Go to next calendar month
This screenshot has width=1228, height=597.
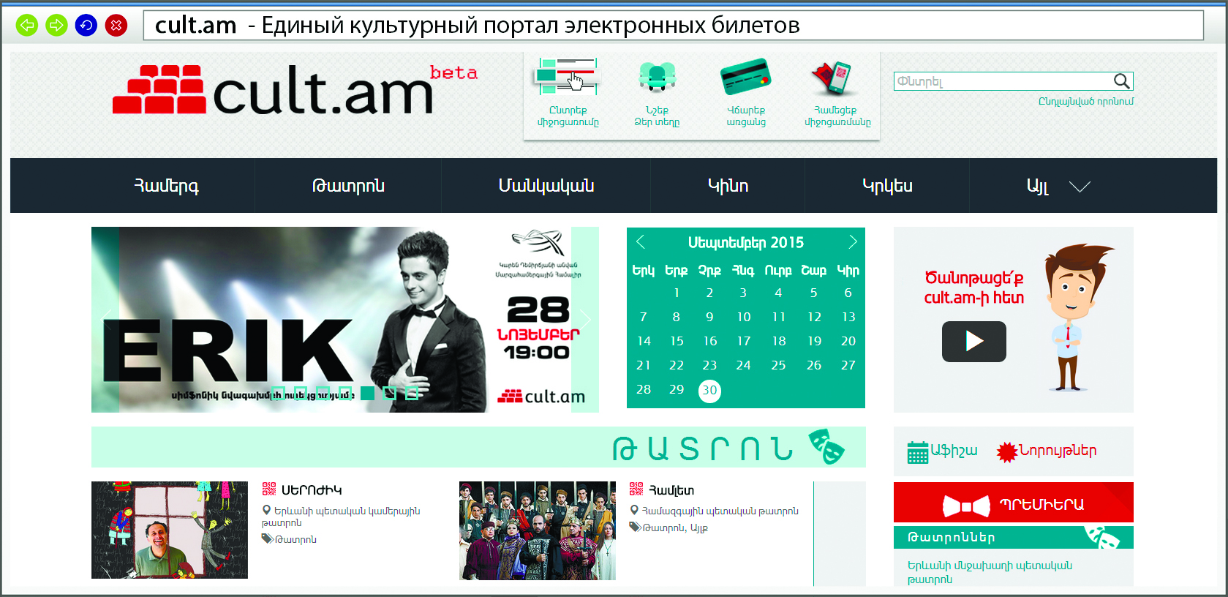pyautogui.click(x=852, y=242)
